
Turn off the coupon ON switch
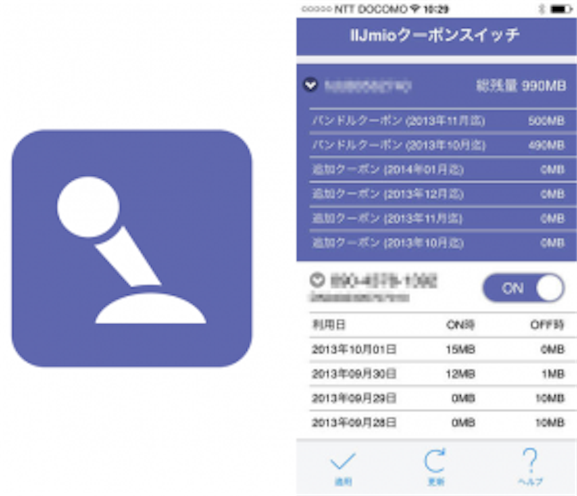pyautogui.click(x=523, y=288)
